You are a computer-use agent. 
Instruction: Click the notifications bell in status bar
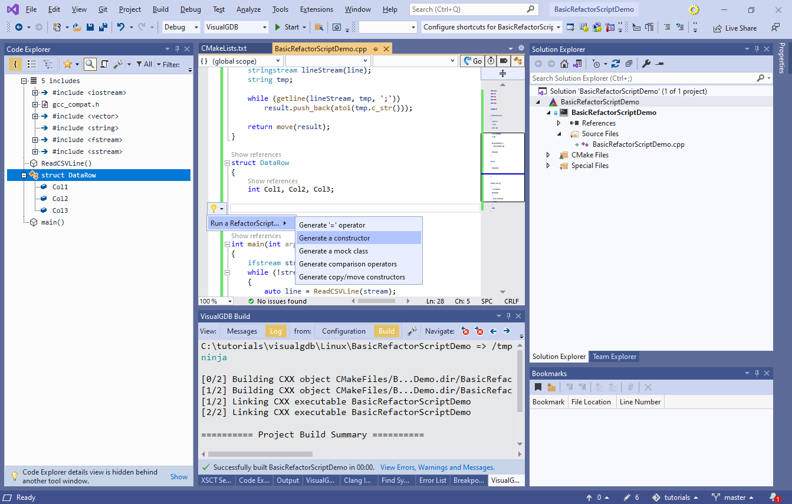(774, 498)
